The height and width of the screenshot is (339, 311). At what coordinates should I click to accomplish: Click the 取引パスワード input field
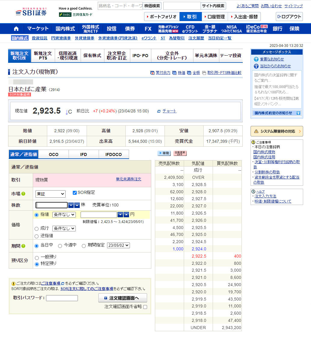(62, 298)
